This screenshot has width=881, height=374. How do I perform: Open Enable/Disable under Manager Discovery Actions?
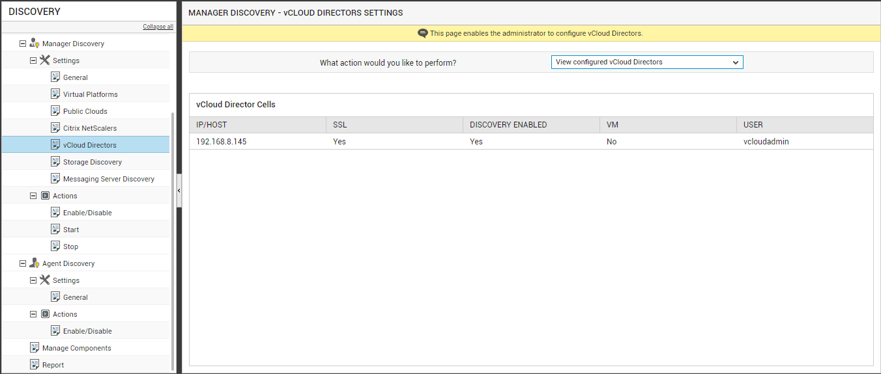point(87,213)
